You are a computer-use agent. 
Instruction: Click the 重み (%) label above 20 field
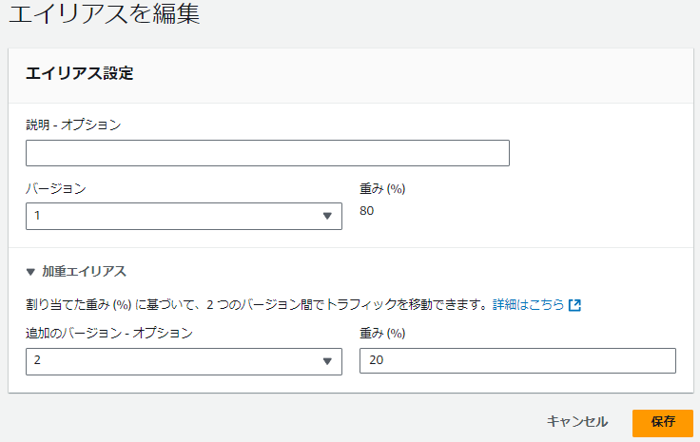coord(382,334)
